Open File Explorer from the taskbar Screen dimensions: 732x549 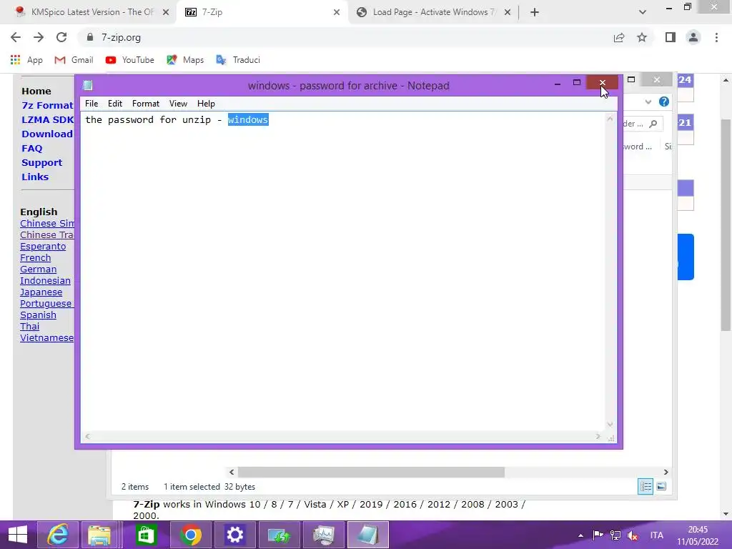pos(100,535)
